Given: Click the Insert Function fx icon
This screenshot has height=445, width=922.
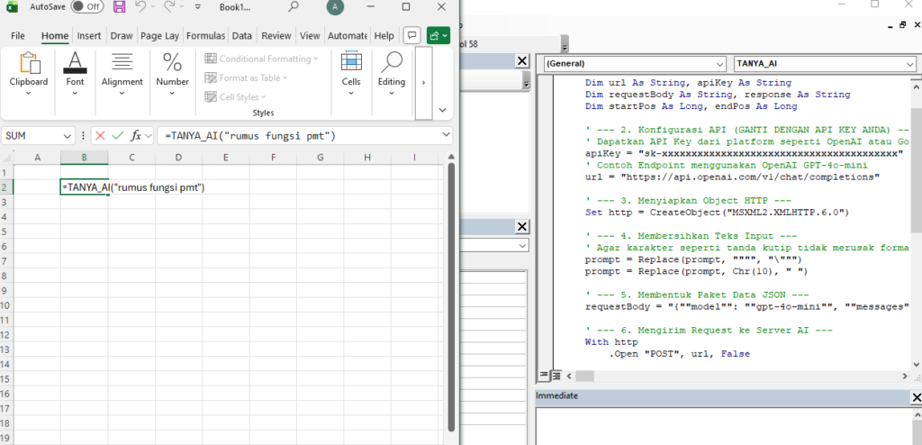Looking at the screenshot, I should (x=135, y=136).
